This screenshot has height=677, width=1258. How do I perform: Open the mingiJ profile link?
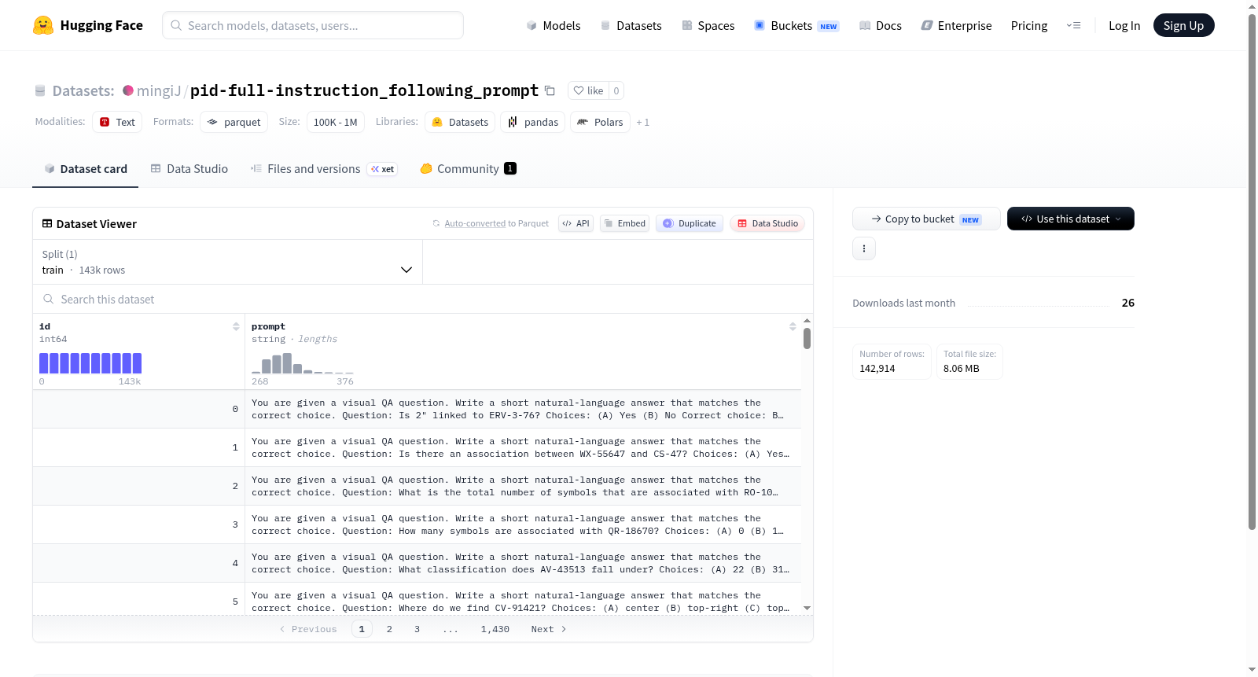click(x=159, y=90)
